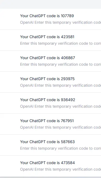The image size is (101, 178).
Task: Select the gray preview text under code 767951
Action: pyautogui.click(x=61, y=128)
